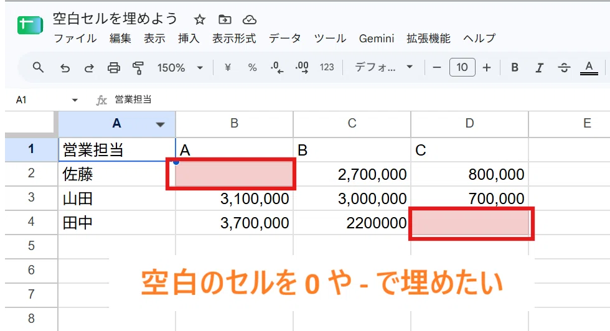This screenshot has width=610, height=331.
Task: Check the cloud save status icon
Action: click(x=250, y=19)
